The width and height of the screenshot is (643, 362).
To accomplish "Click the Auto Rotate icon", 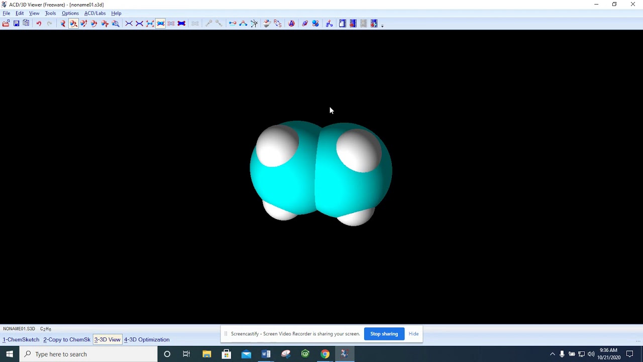I will pyautogui.click(x=305, y=24).
